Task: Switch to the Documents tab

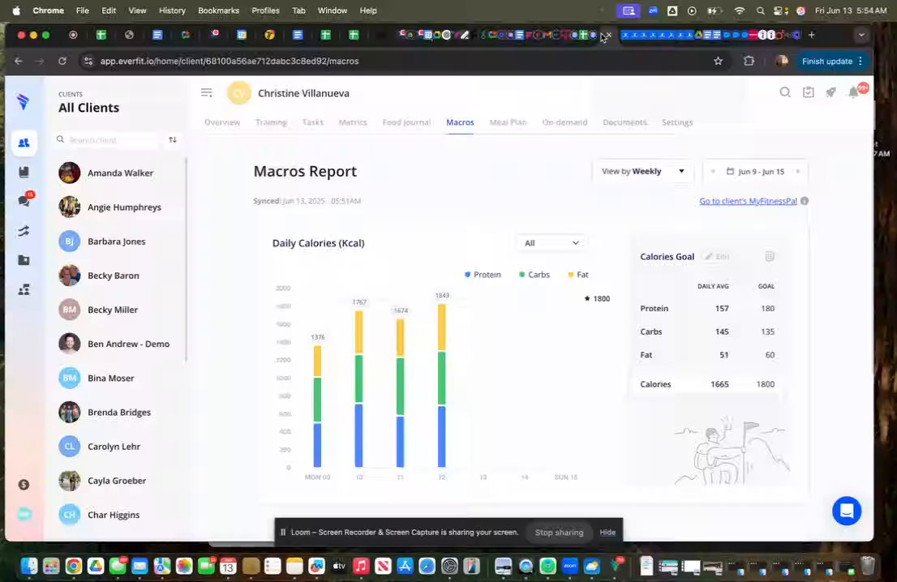Action: 624,122
